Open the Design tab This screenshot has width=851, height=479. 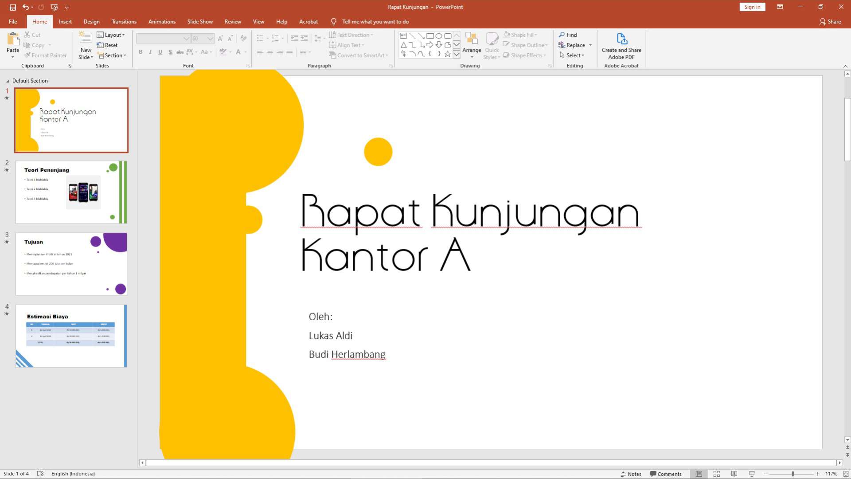pos(91,22)
